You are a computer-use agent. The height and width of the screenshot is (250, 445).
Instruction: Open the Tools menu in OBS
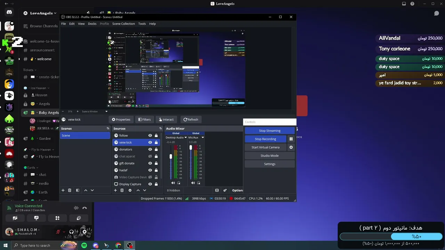[142, 24]
